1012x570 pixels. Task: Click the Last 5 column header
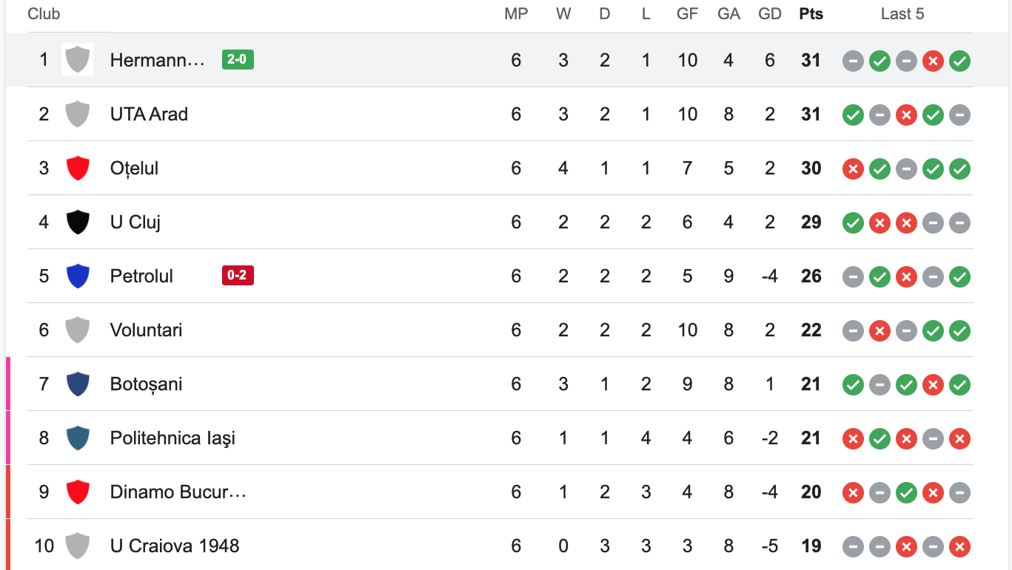[902, 14]
